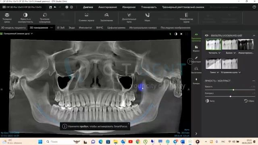Click the Сброс reset button
This screenshot has width=258, height=145.
click(x=249, y=101)
